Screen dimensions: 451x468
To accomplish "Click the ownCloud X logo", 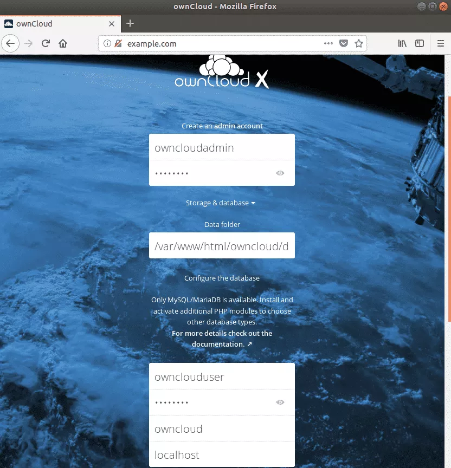I will (222, 71).
